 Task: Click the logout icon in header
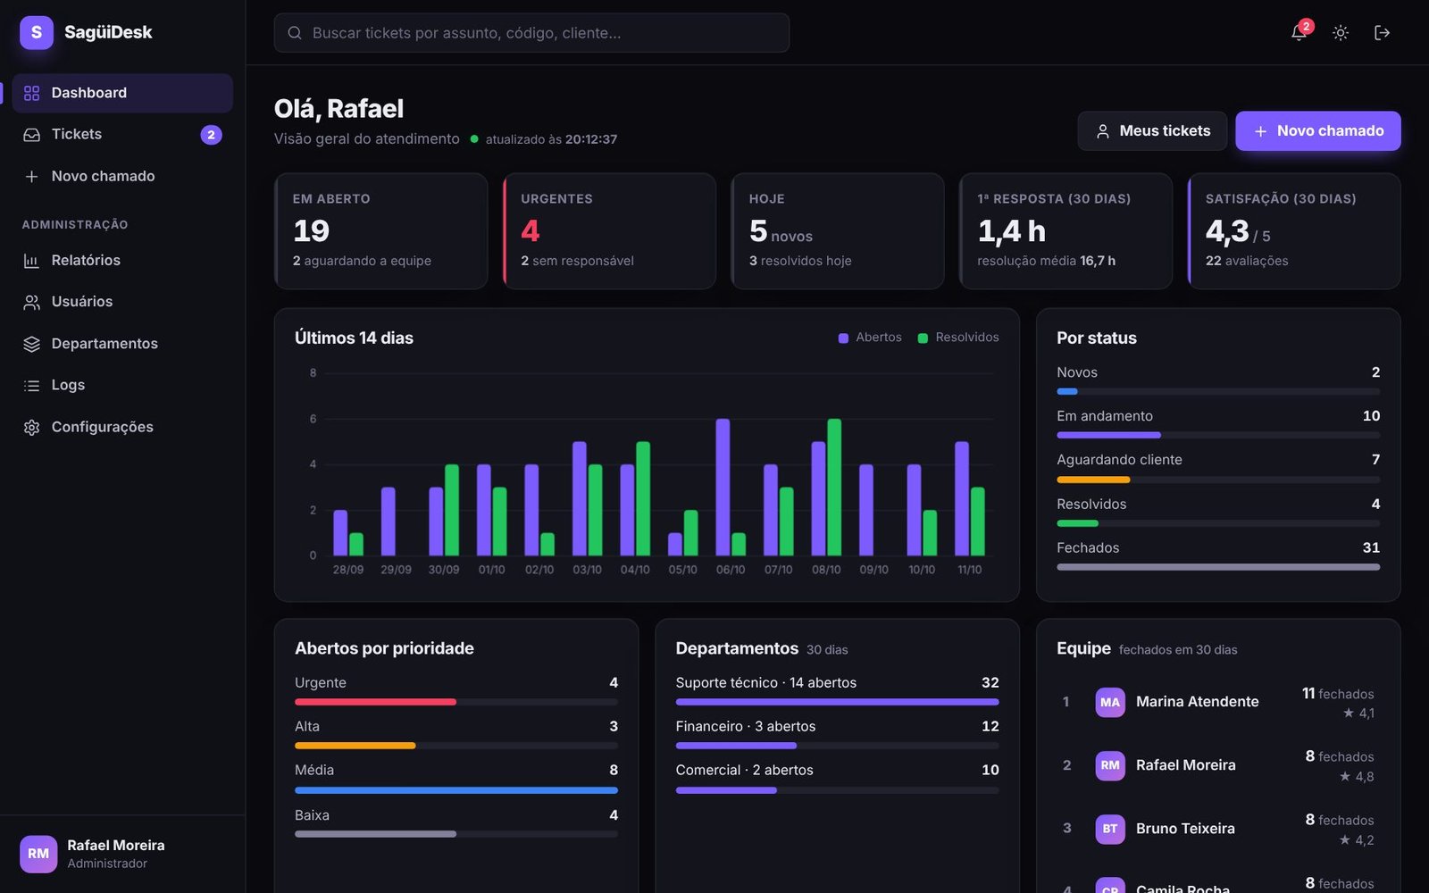pos(1382,33)
